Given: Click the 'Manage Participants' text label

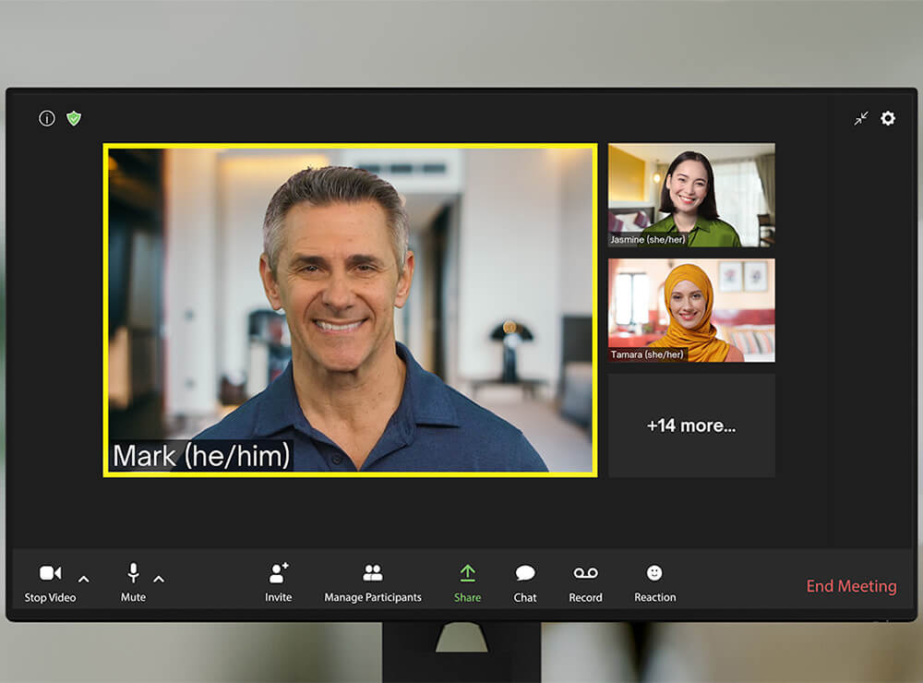Looking at the screenshot, I should [373, 598].
